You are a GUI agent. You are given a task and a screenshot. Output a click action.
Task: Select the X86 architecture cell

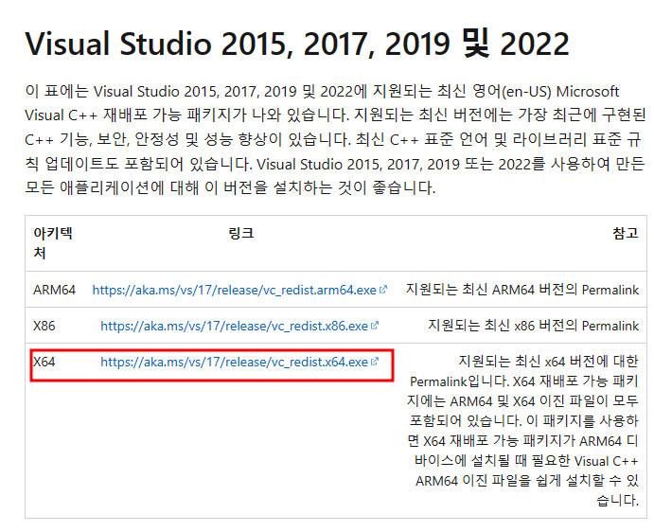click(x=44, y=326)
